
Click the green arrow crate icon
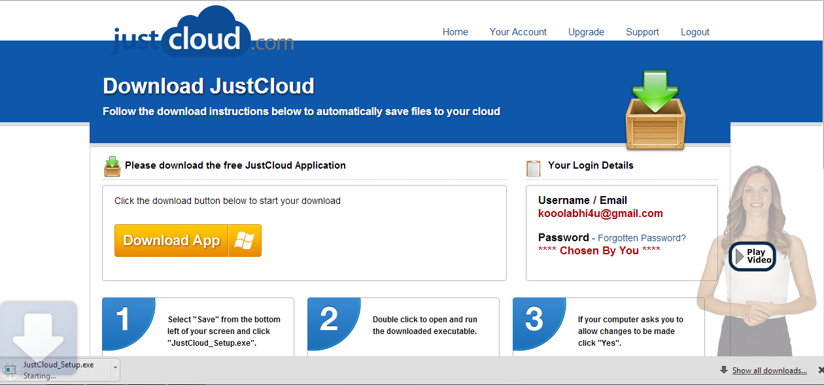coord(655,110)
